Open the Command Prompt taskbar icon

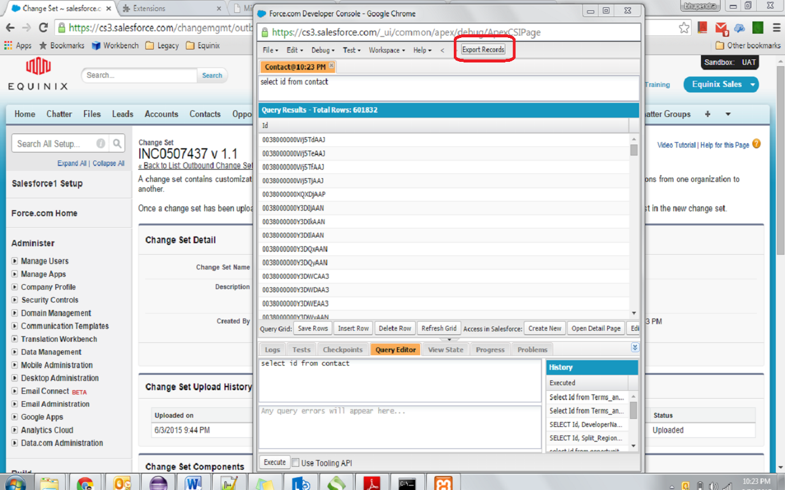(408, 483)
